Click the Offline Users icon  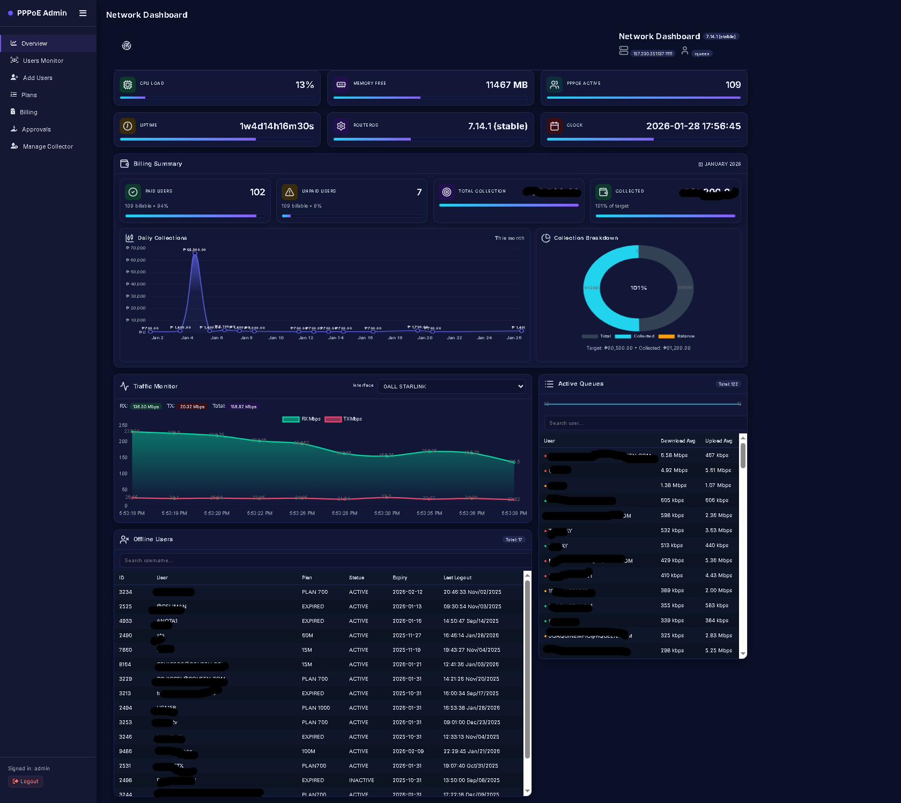(125, 539)
